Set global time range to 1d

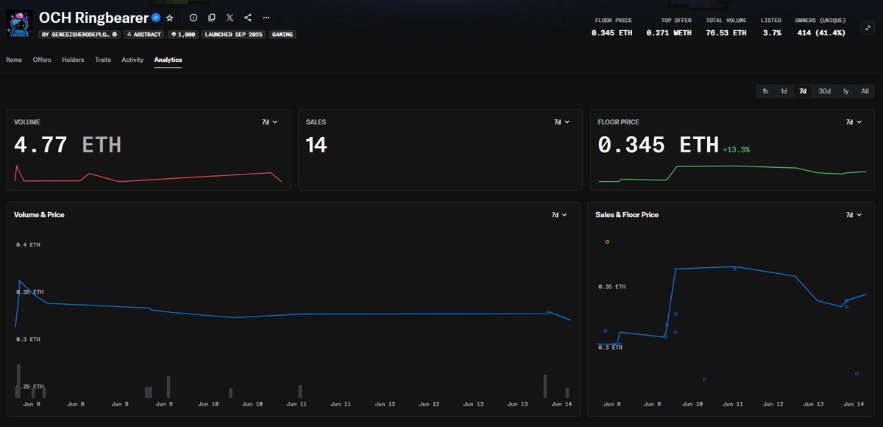(x=784, y=91)
